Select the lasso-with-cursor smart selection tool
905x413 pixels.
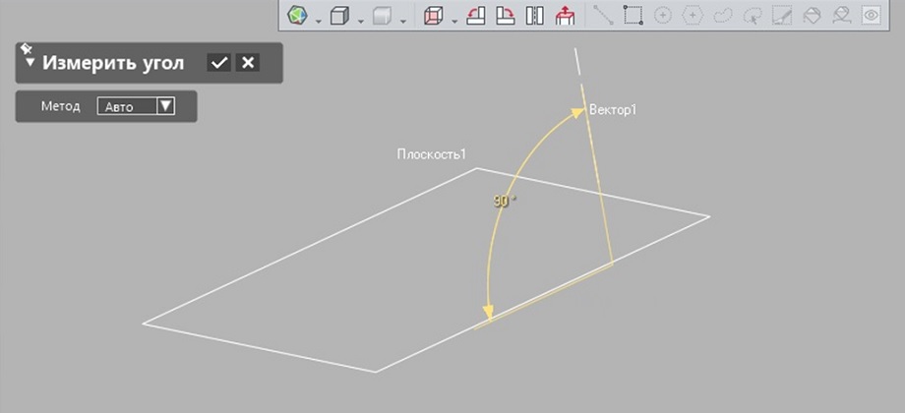click(x=753, y=16)
